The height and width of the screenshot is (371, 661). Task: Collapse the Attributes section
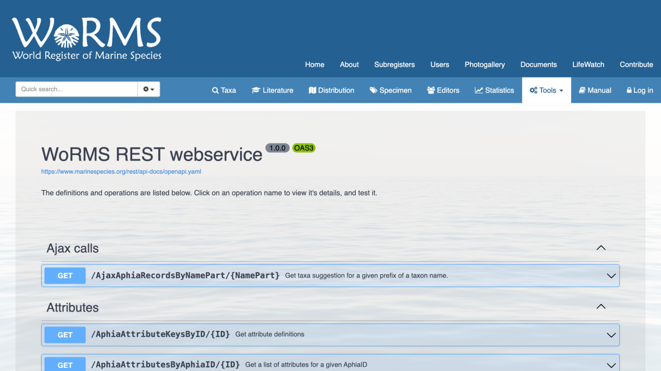point(601,307)
